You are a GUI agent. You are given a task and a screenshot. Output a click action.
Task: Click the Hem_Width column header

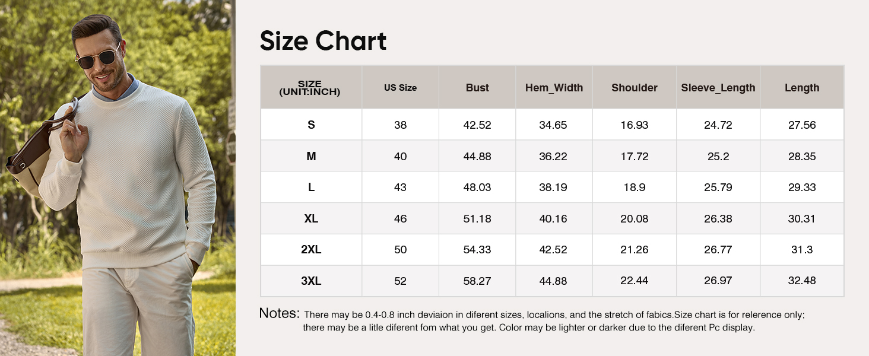click(554, 88)
